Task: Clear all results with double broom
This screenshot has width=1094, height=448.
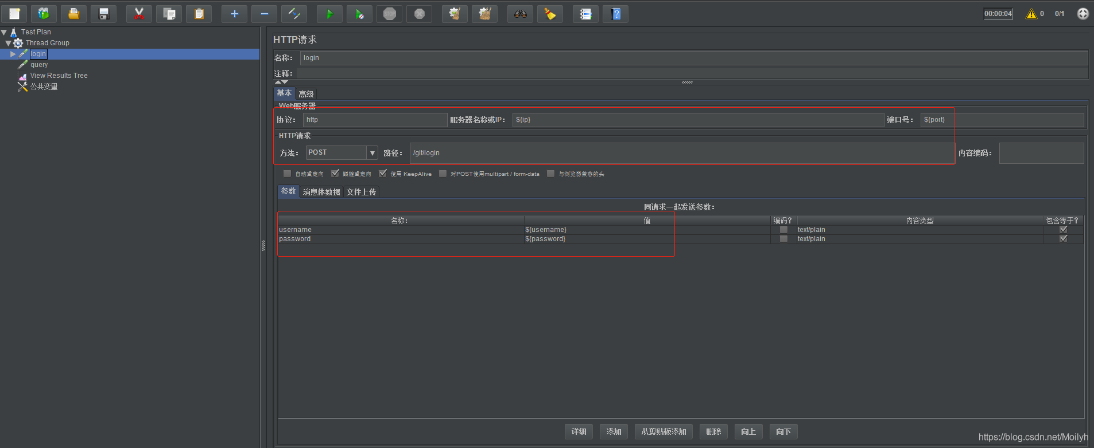Action: pyautogui.click(x=484, y=14)
